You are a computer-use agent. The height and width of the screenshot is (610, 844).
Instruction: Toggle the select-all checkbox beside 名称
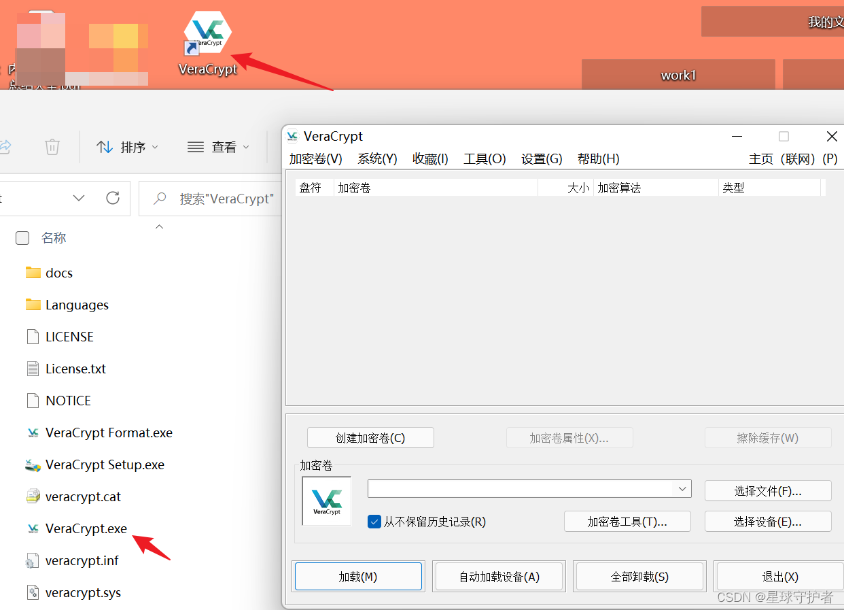(x=22, y=238)
